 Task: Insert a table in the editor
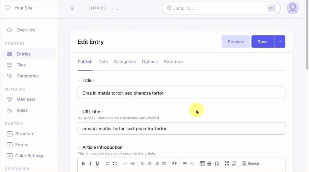pyautogui.click(x=202, y=163)
